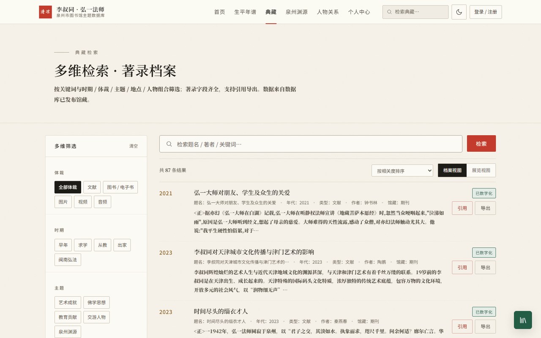Filter by 从教 period

click(x=102, y=245)
